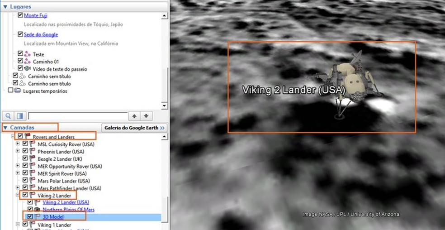Expand the Phoenix Lander node
The height and width of the screenshot is (230, 445).
pyautogui.click(x=18, y=151)
